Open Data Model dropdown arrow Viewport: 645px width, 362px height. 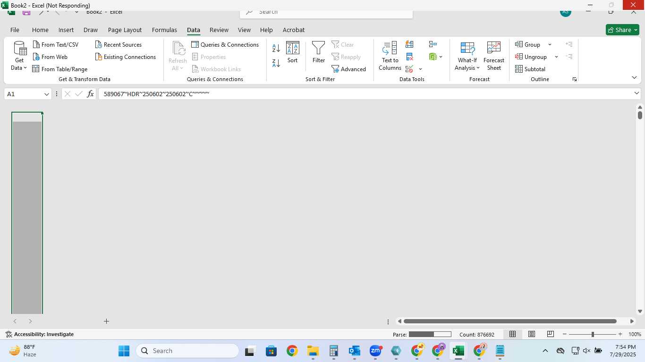click(x=441, y=57)
